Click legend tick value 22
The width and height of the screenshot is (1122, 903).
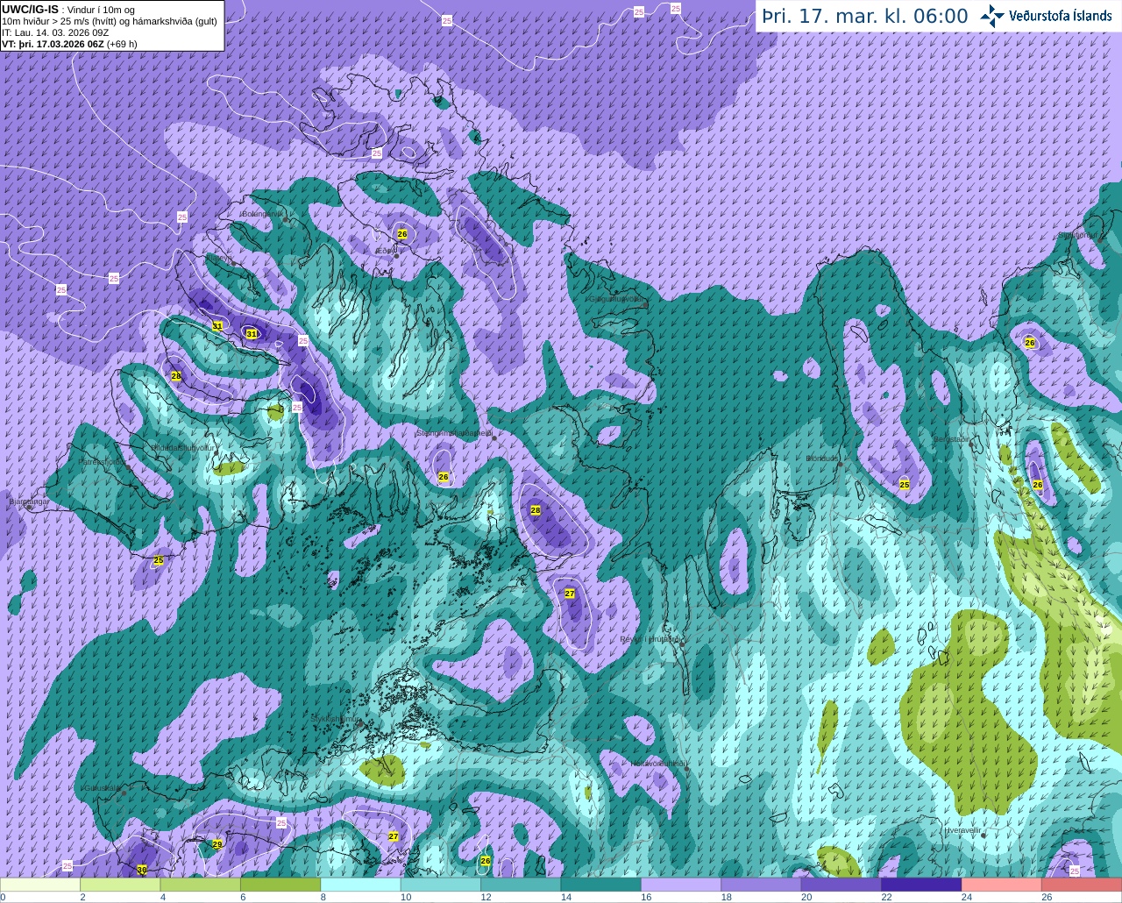point(885,897)
